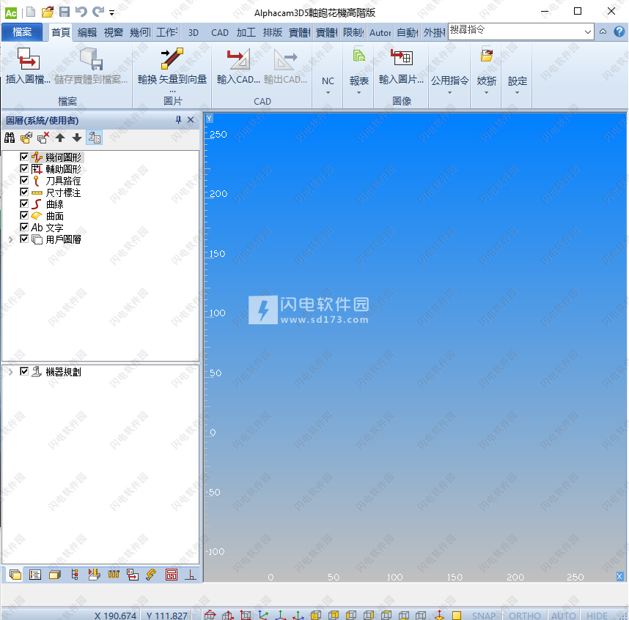The width and height of the screenshot is (629, 620).
Task: Uncheck the 機器規劃 checkbox
Action: click(24, 371)
